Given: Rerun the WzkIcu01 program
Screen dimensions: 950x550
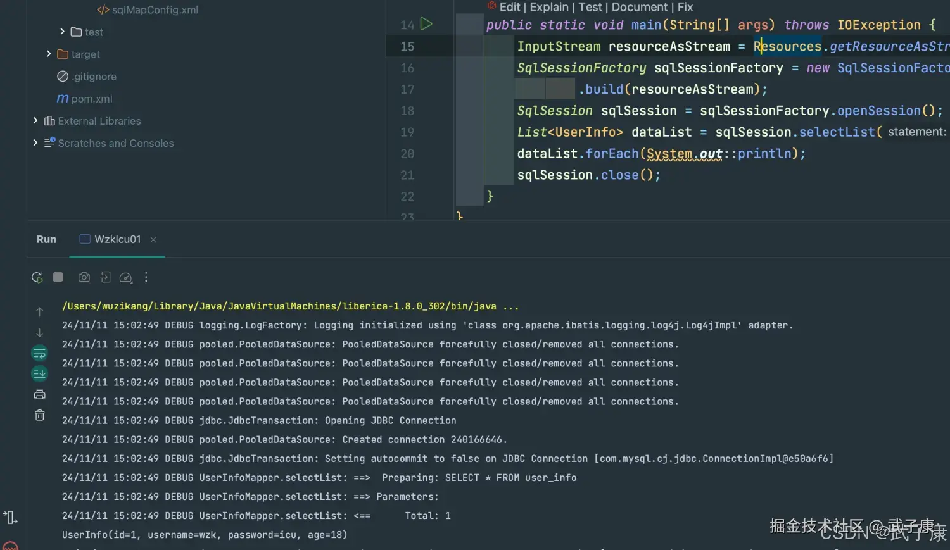Looking at the screenshot, I should click(x=37, y=277).
